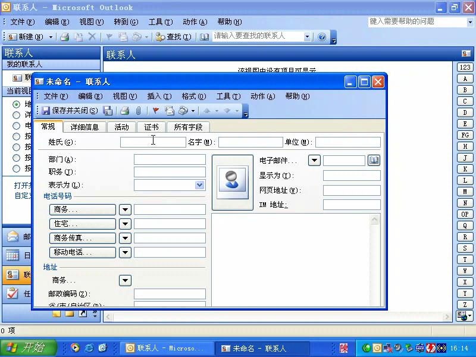476x357 pixels.
Task: Switch to the 详细信息 tab
Action: coord(84,127)
